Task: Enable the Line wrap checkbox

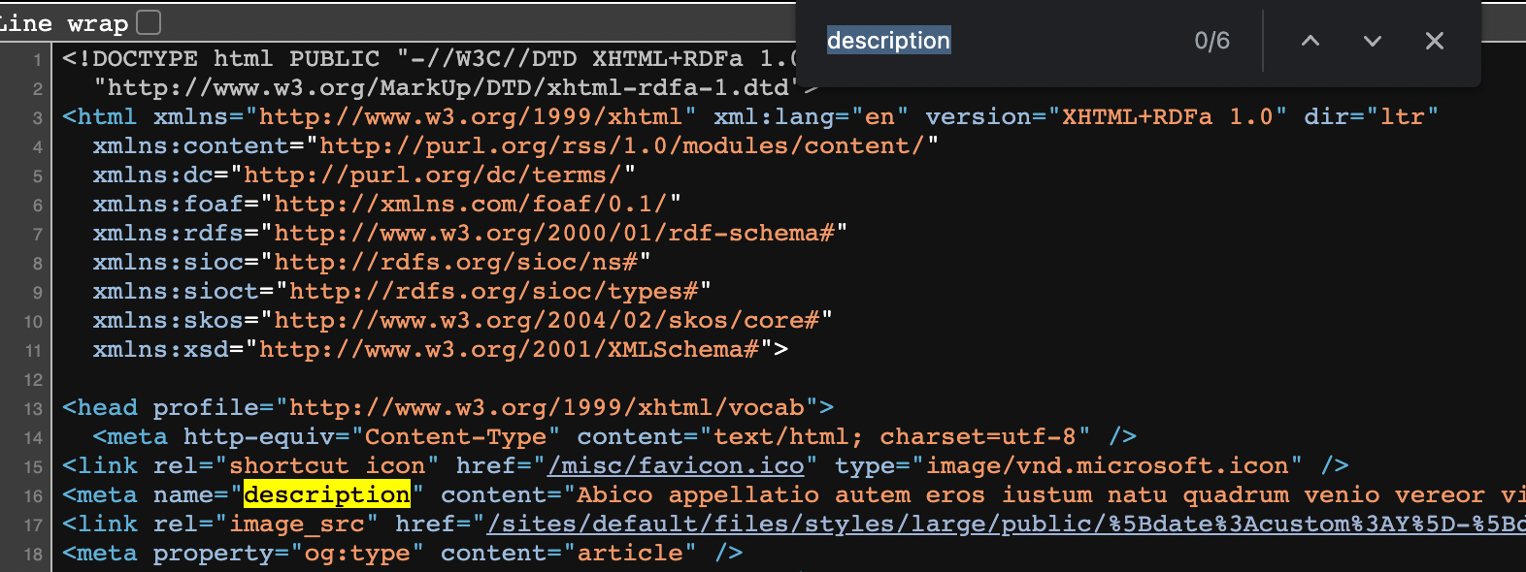Action: pyautogui.click(x=149, y=21)
